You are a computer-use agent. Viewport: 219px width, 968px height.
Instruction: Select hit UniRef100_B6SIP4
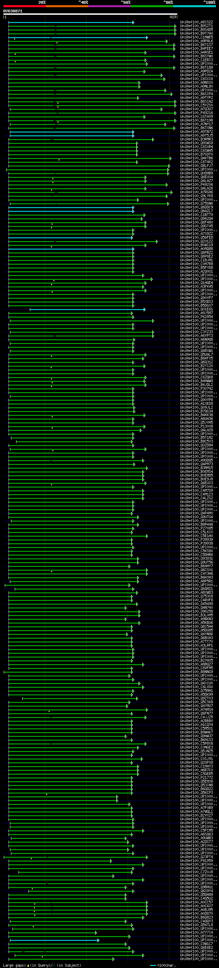point(196,94)
